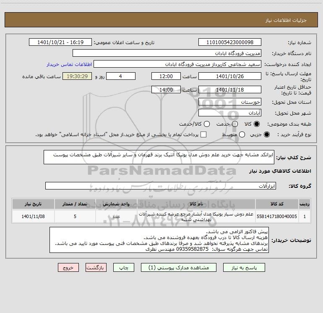Click the کد کالا column header
The height and width of the screenshot is (313, 323).
coord(277,204)
